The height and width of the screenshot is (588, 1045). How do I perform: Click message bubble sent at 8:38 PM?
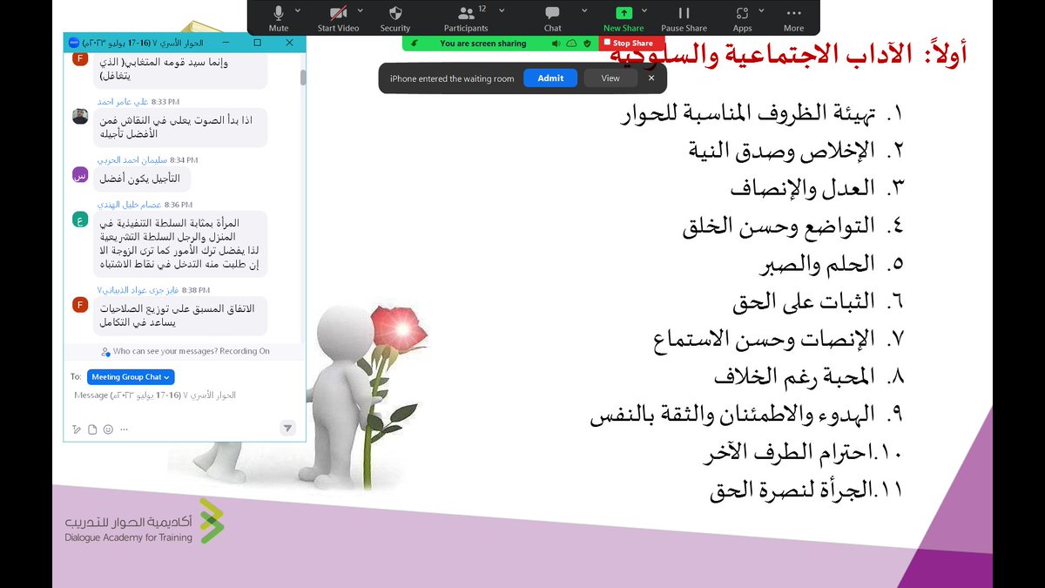[x=179, y=317]
